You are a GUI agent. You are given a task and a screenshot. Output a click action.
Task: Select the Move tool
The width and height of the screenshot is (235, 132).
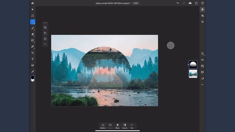(33, 10)
